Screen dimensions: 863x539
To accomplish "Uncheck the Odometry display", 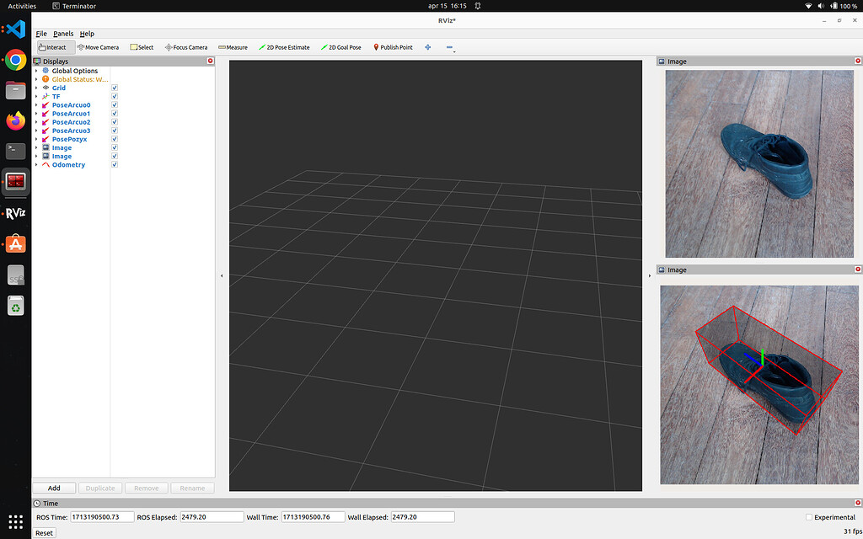I will click(114, 164).
